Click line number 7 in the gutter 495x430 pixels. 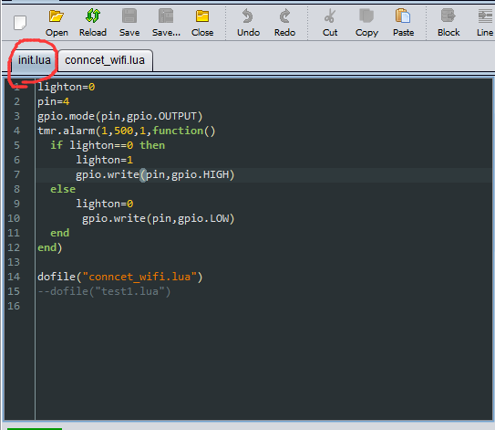[16, 174]
